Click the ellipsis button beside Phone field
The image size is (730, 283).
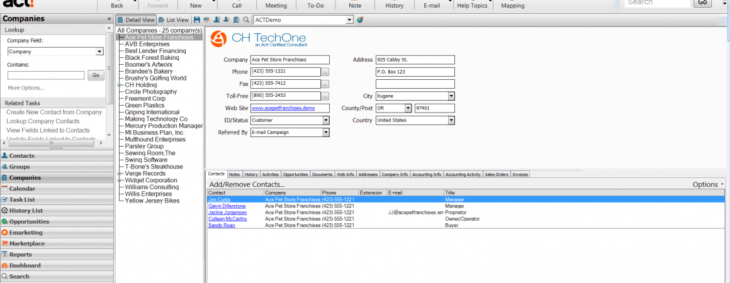tap(325, 72)
